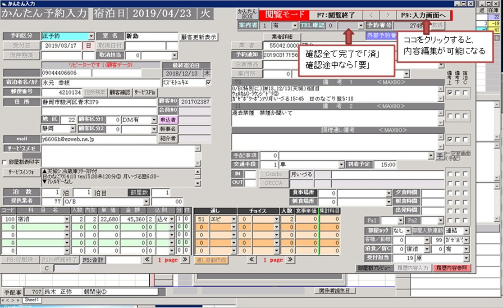Uncheck the checkbox next to ミズモトユキエ
Image resolution: width=503 pixels, height=308 pixels.
(208, 83)
